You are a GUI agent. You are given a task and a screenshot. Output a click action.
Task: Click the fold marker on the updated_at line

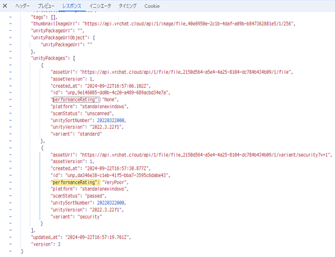point(10,238)
